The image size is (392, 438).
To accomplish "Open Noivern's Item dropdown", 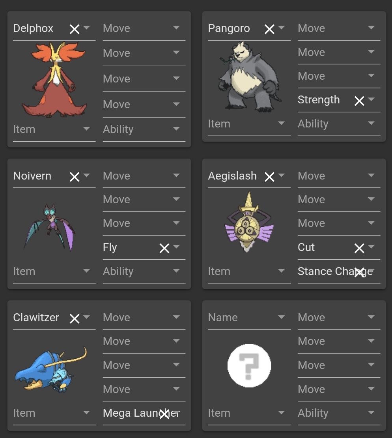I will pyautogui.click(x=54, y=271).
